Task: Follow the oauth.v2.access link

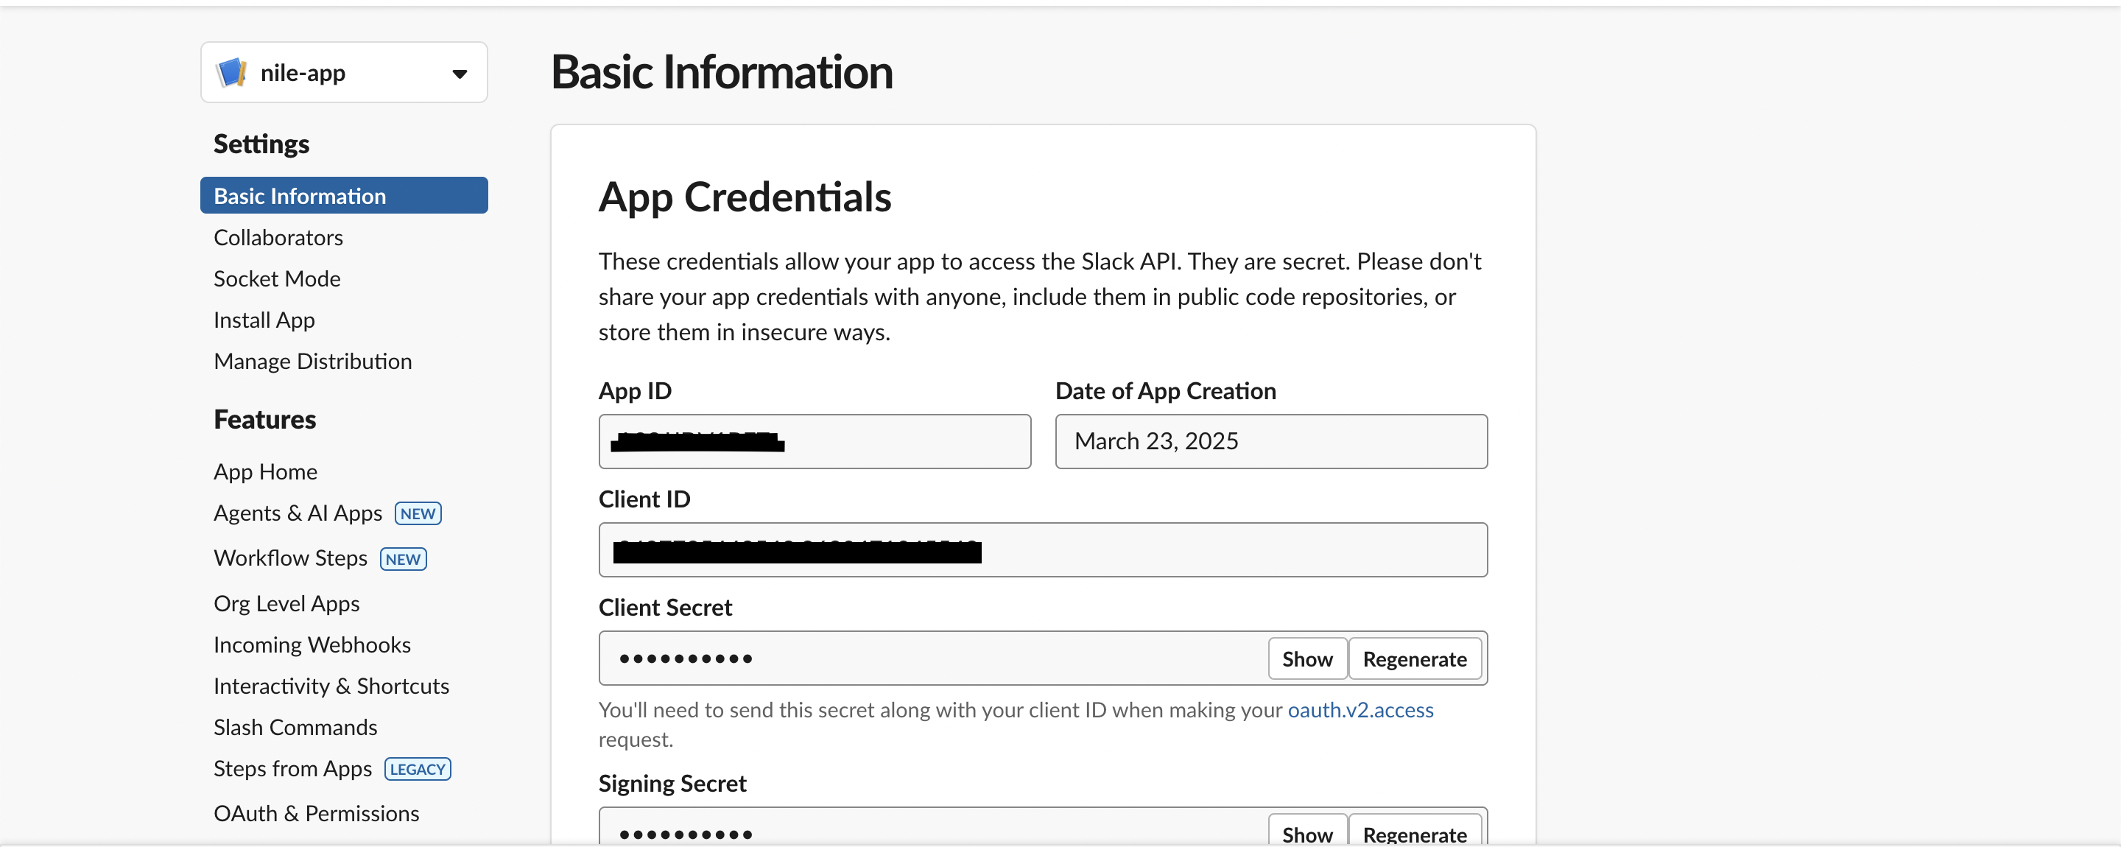Action: 1360,709
